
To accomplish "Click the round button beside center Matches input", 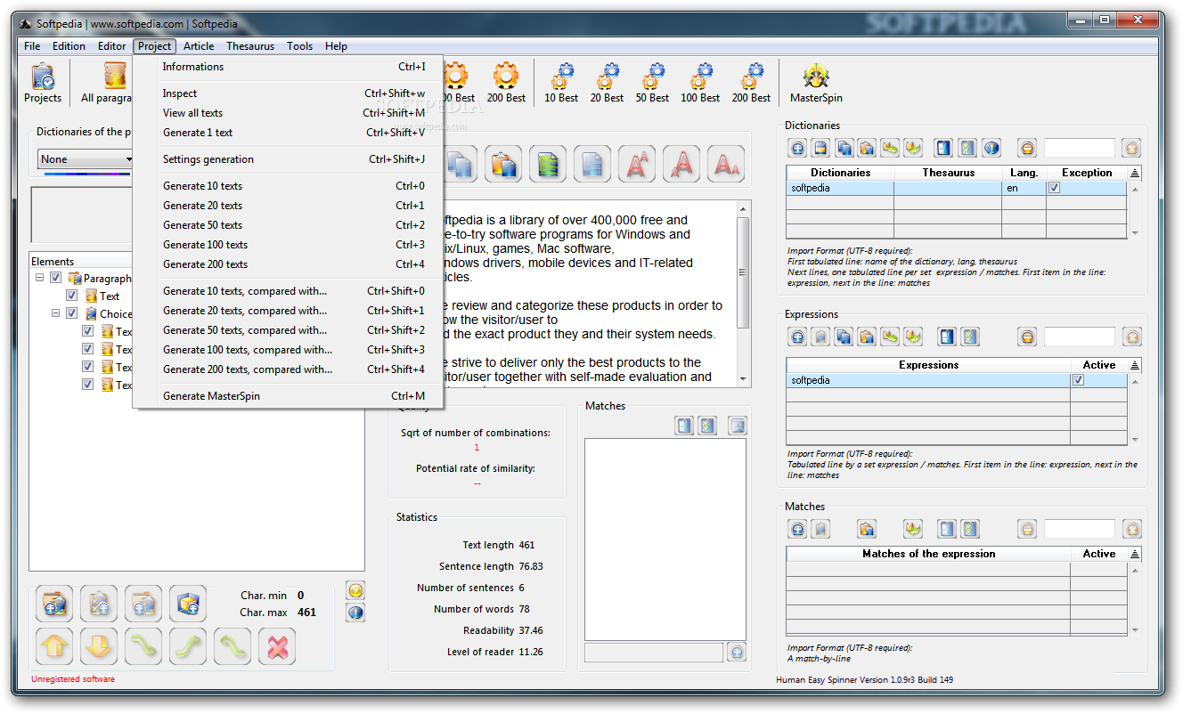I will coord(737,652).
